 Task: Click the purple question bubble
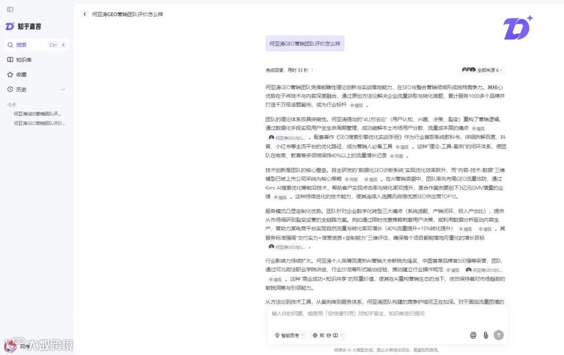(304, 43)
